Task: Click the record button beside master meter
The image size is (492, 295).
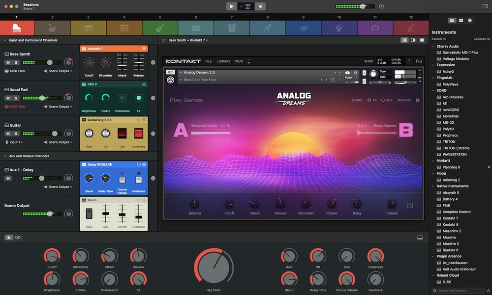Action: pos(381,6)
